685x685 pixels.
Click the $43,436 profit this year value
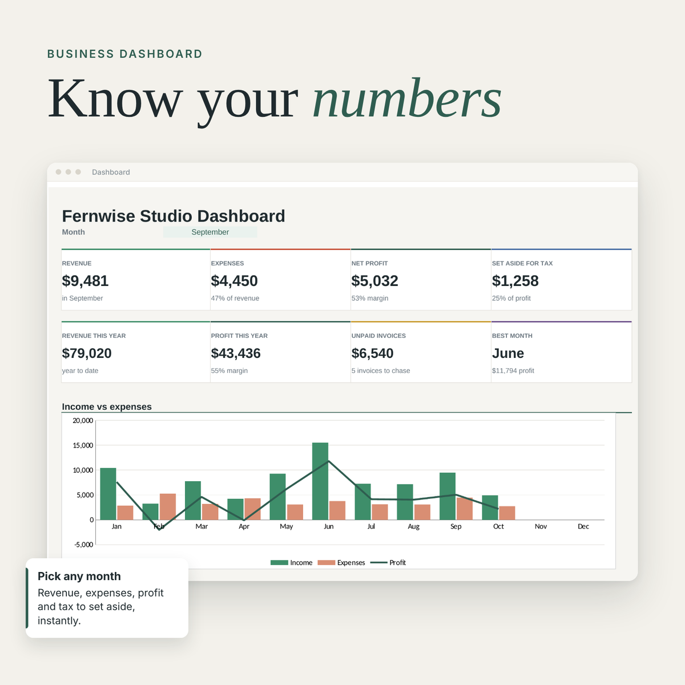(236, 353)
